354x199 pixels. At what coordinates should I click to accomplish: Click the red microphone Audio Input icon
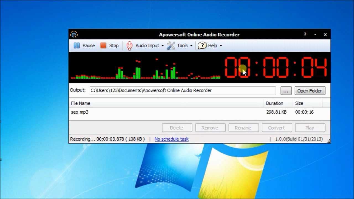[x=129, y=46]
